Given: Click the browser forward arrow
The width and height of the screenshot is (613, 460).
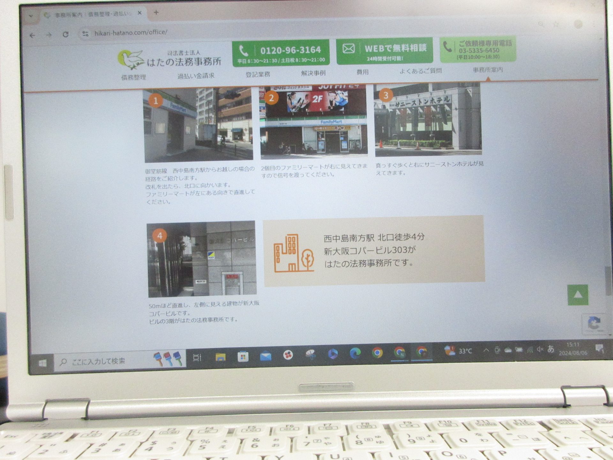Looking at the screenshot, I should (49, 35).
